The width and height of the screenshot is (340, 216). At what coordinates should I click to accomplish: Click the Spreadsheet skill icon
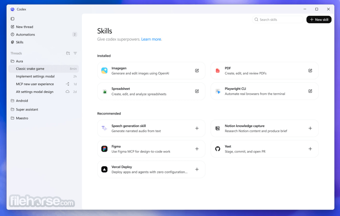coord(104,92)
